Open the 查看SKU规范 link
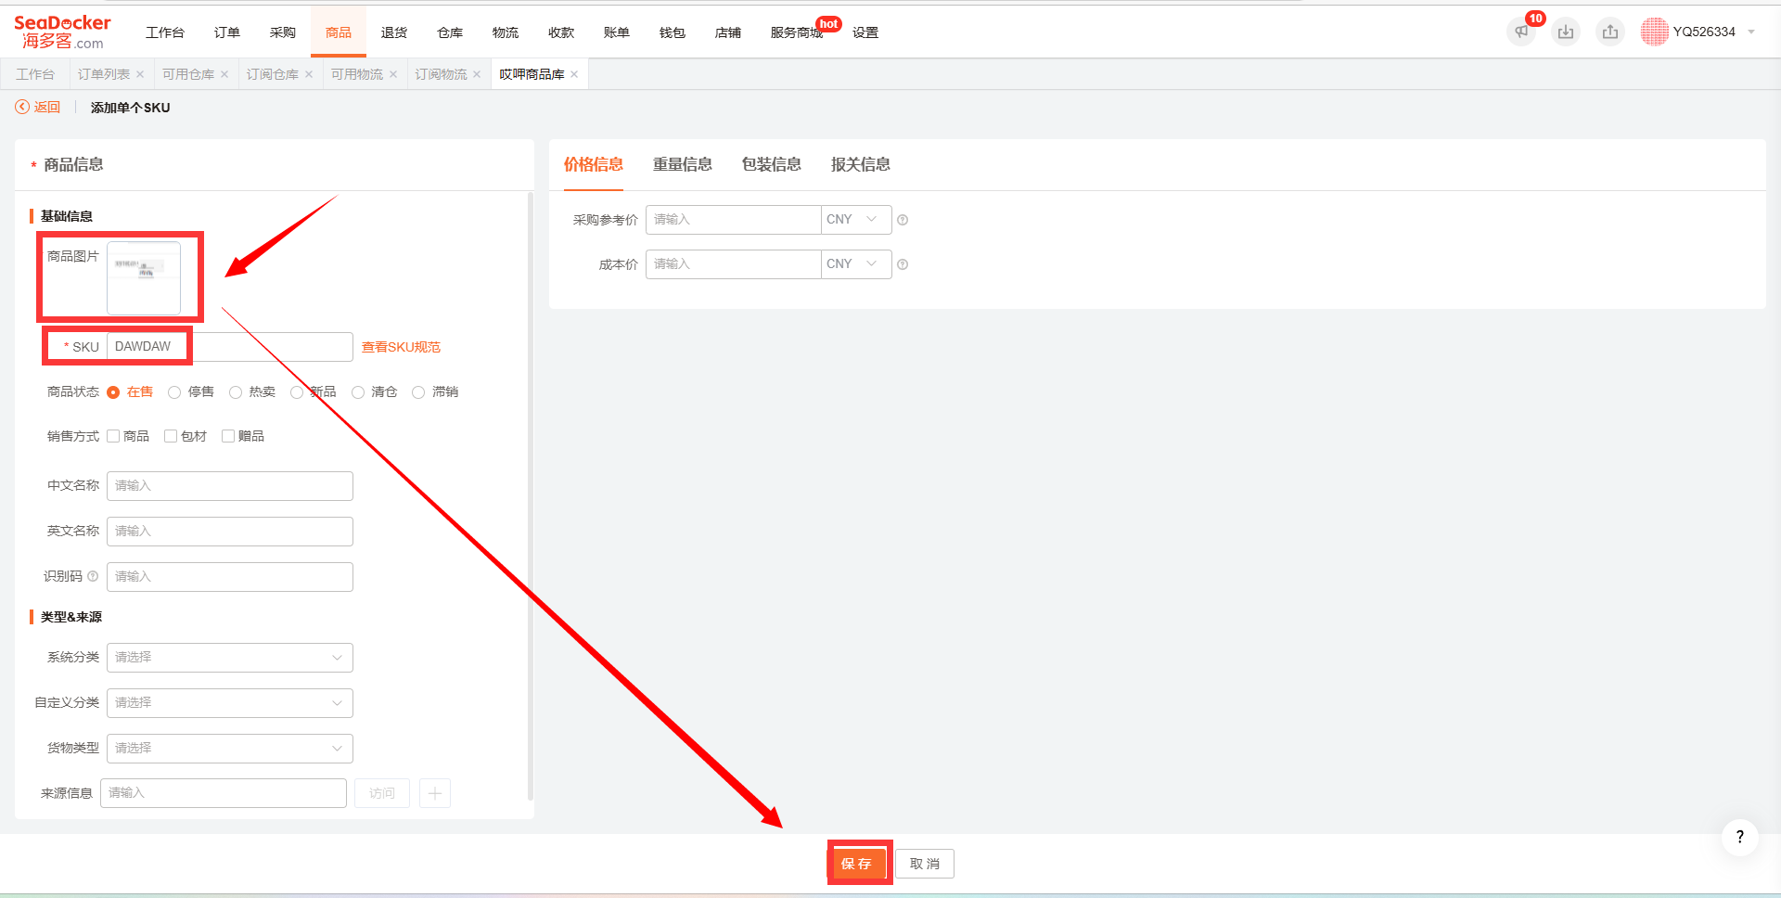Screen dimensions: 1781x898 [401, 347]
